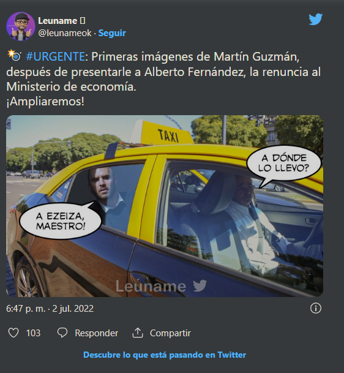Open the @leunameok handle
The height and width of the screenshot is (373, 344).
65,33
